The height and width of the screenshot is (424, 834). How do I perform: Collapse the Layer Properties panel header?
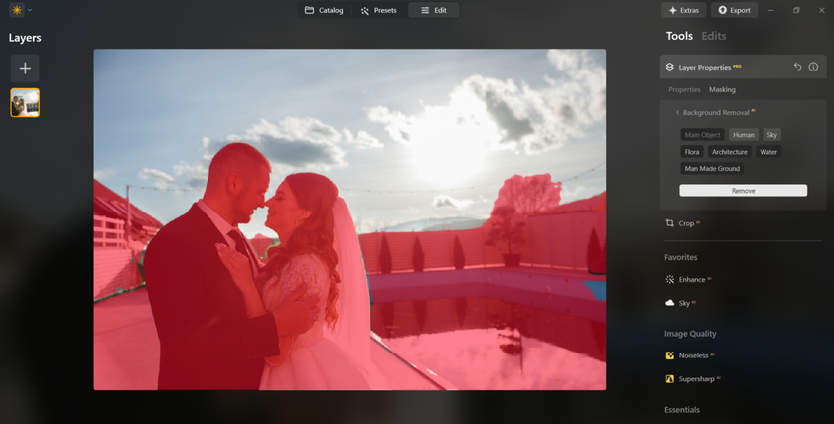pyautogui.click(x=743, y=67)
